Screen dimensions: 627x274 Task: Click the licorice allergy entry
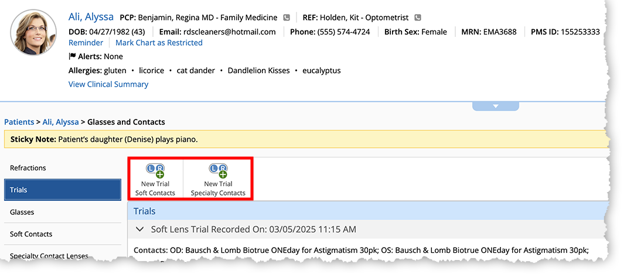152,71
